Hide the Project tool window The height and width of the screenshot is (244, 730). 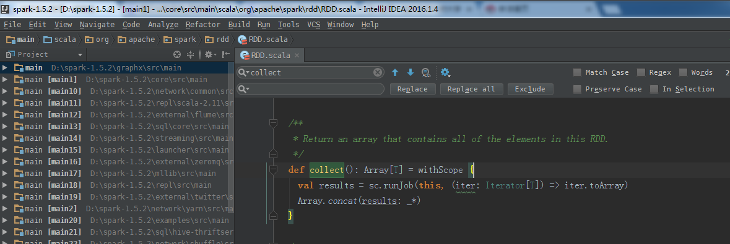pos(226,54)
